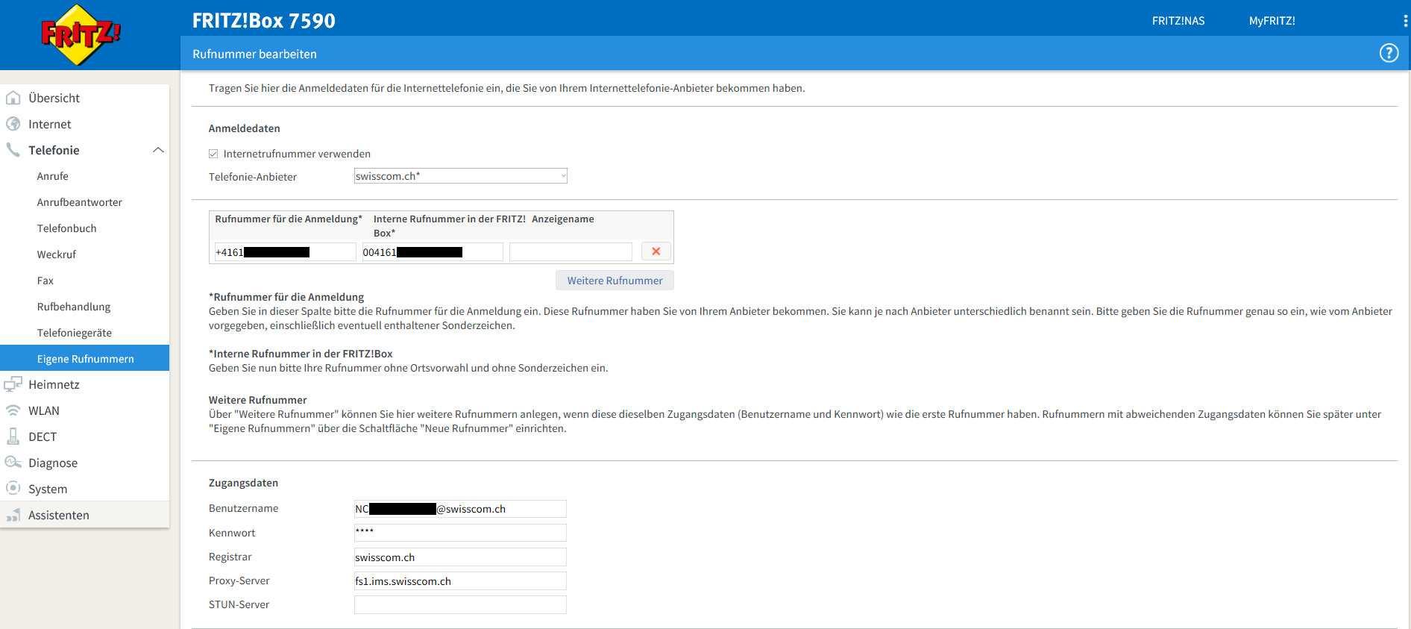Click the Anmeldedaten section heading
The height and width of the screenshot is (629, 1411).
245,128
